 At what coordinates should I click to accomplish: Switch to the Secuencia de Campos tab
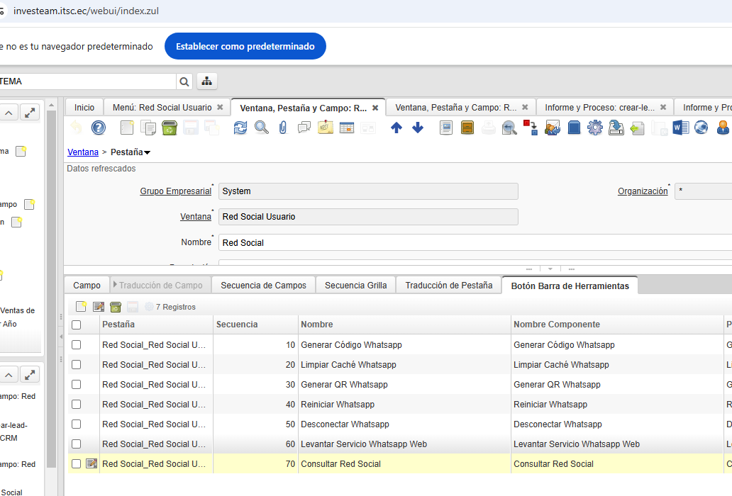[263, 285]
